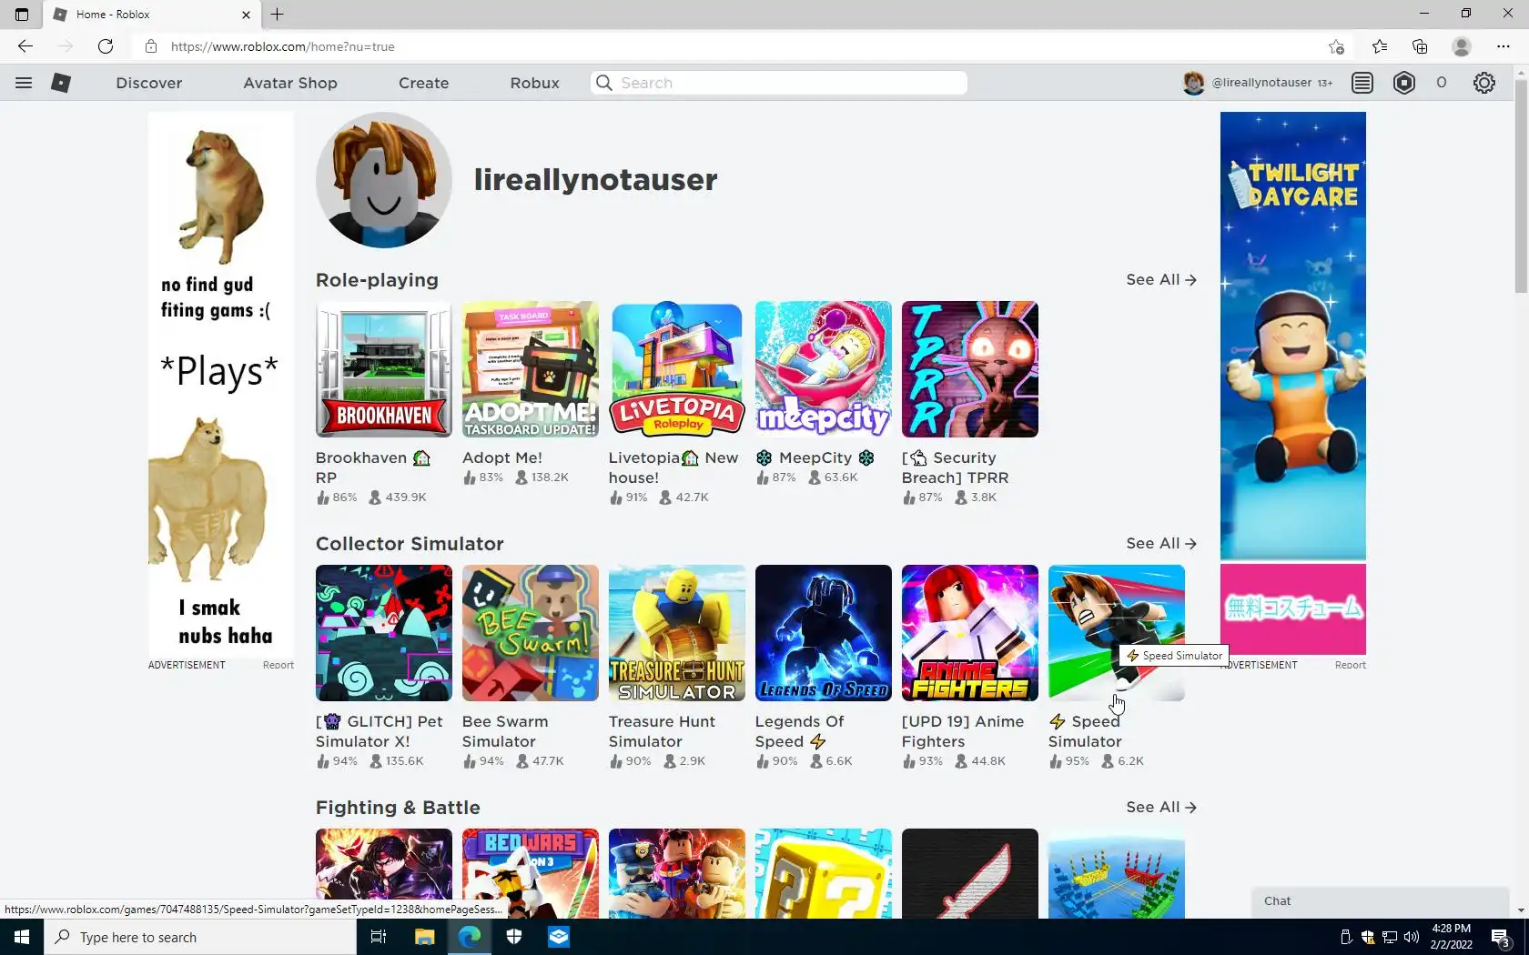Open Windows notification center icon

coord(1501,938)
